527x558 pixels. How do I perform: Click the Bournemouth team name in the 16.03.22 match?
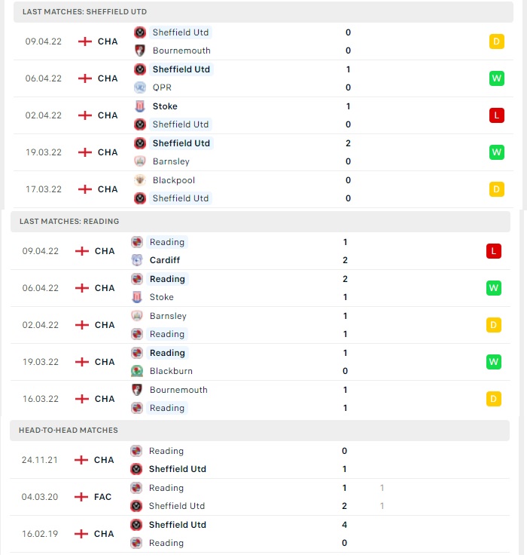tap(178, 390)
